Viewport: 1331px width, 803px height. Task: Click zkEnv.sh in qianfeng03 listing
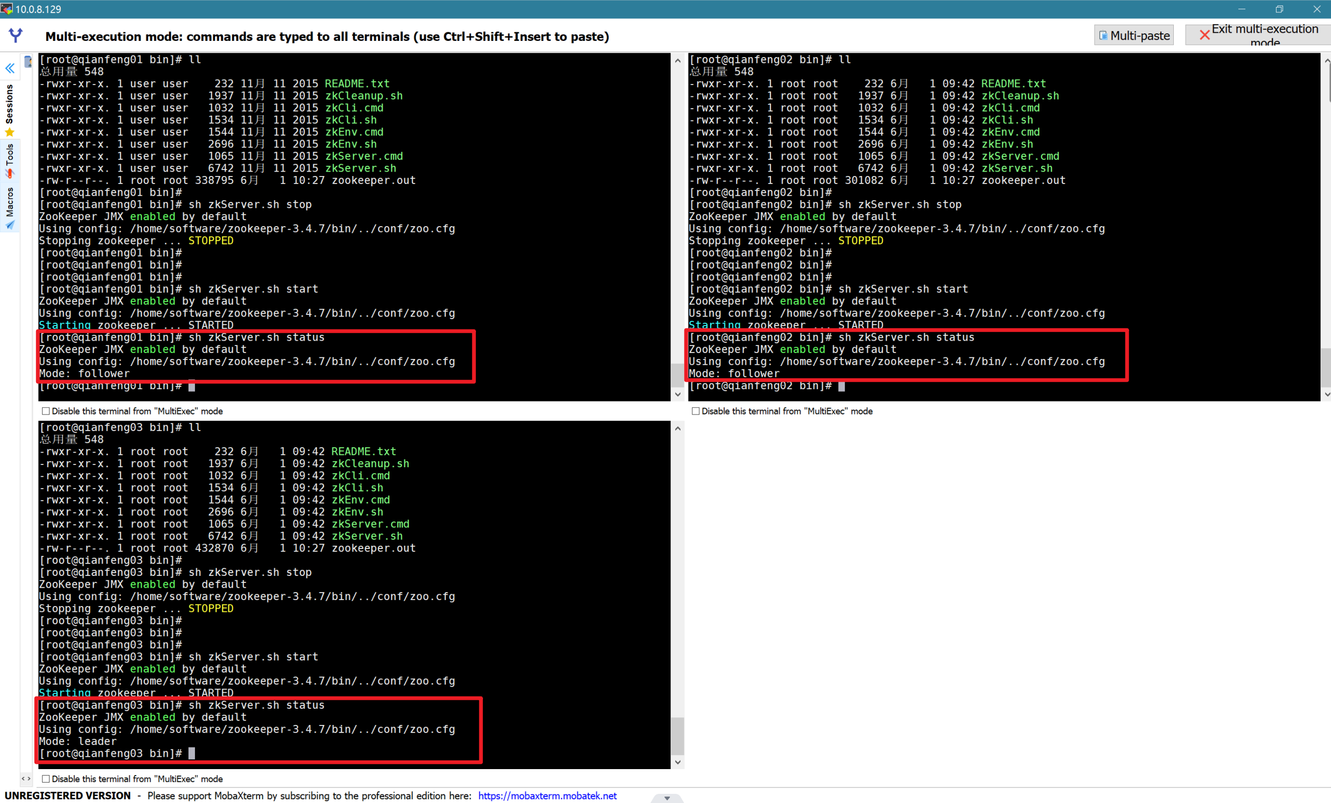[357, 512]
